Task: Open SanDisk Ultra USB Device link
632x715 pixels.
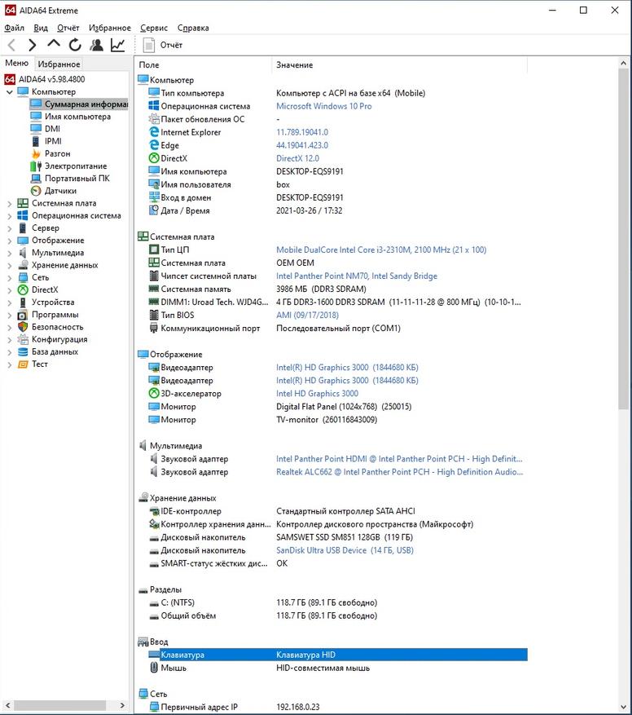Action: click(x=345, y=550)
